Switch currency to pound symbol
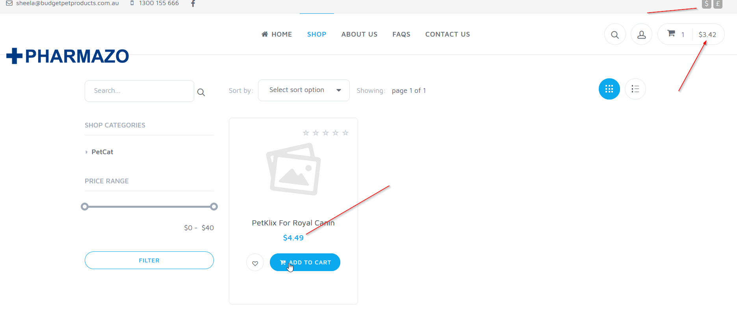This screenshot has height=336, width=737. [x=718, y=4]
